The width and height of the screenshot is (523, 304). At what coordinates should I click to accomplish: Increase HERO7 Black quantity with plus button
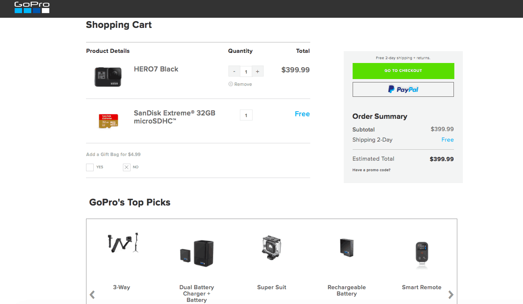click(x=258, y=71)
